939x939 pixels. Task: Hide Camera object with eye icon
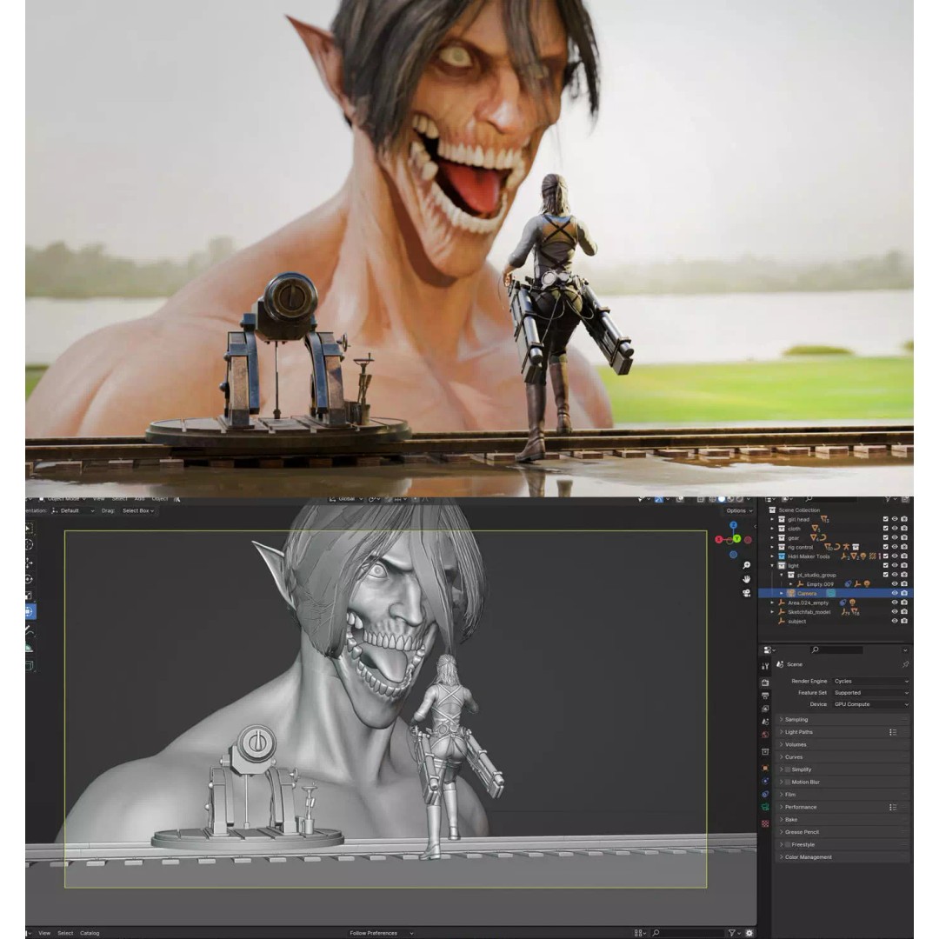click(x=895, y=593)
